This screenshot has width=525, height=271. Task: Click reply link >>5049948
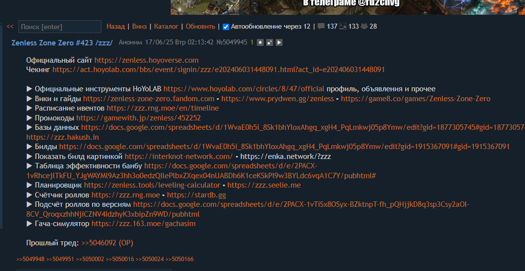click(31, 259)
